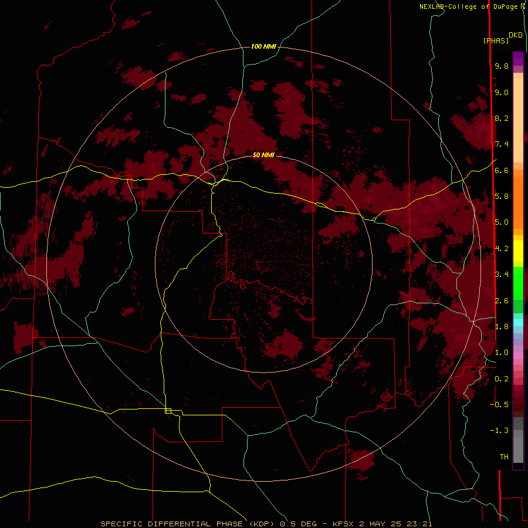The image size is (528, 528).
Task: Pick the cyan segment of the color bar
Action: (518, 323)
